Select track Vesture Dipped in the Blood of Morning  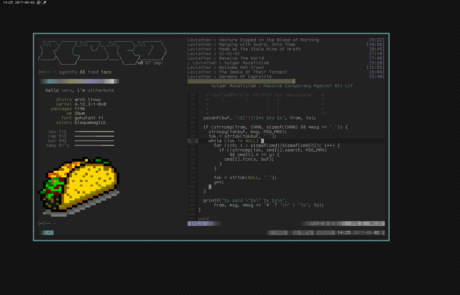tap(269, 40)
